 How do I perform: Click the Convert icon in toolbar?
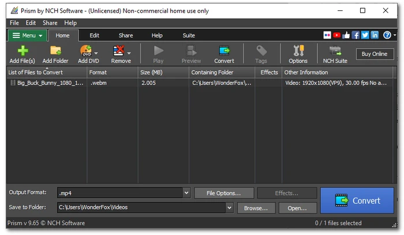coord(224,50)
